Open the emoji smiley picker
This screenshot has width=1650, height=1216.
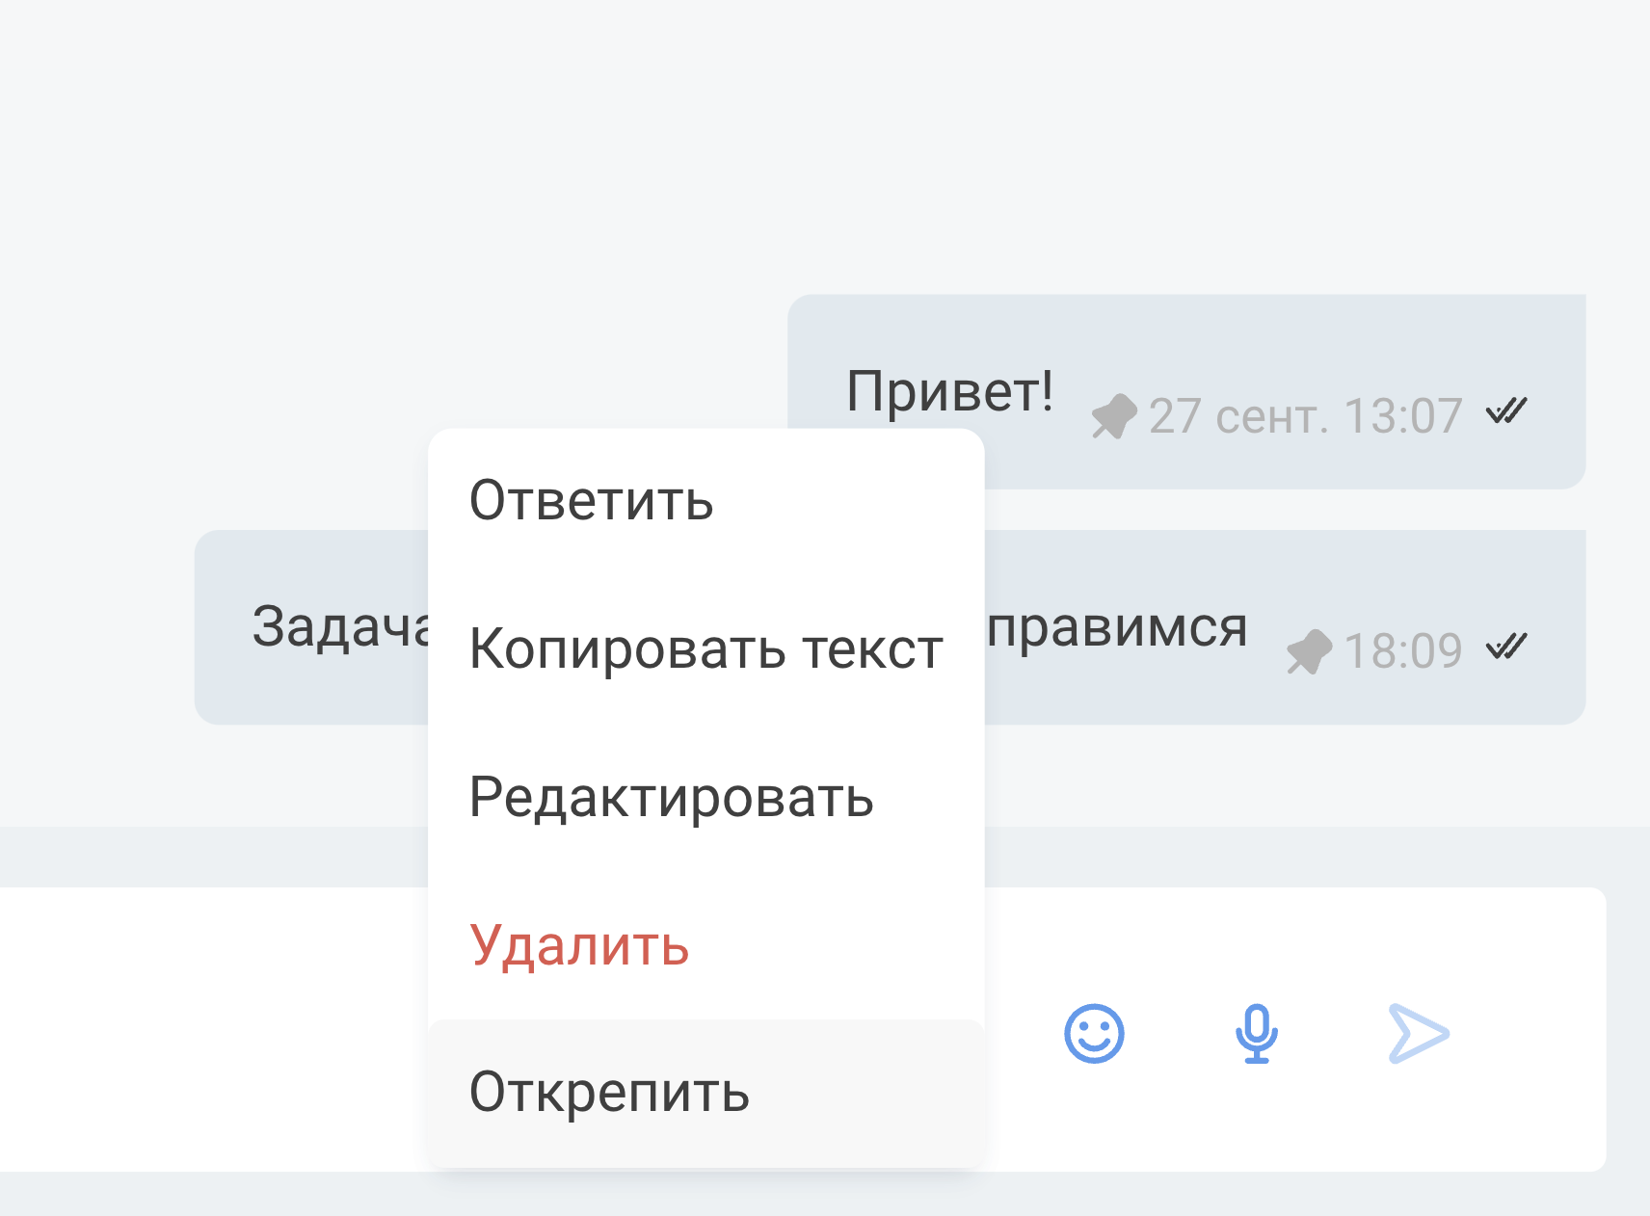coord(1094,1034)
